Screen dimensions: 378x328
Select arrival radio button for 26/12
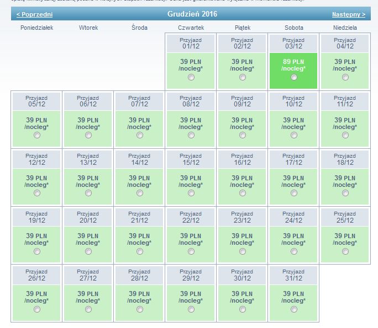(x=37, y=309)
